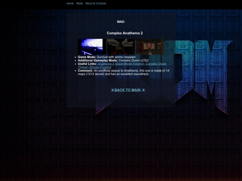Click the WAD: label text
The height and width of the screenshot is (181, 242).
(121, 22)
